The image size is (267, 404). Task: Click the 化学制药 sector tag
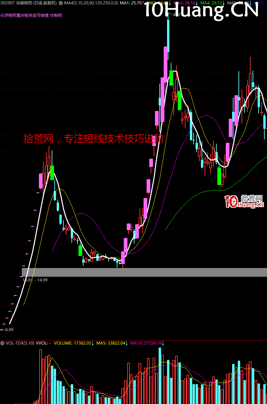[8, 15]
